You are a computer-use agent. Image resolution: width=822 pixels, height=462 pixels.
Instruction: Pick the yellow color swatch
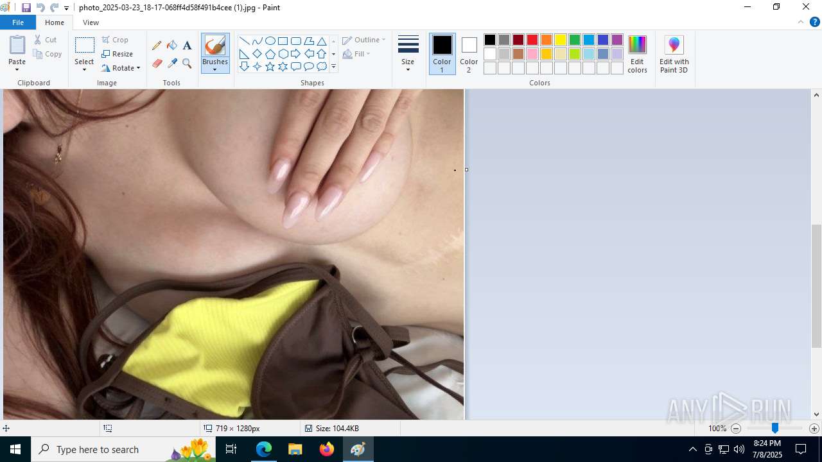point(561,40)
